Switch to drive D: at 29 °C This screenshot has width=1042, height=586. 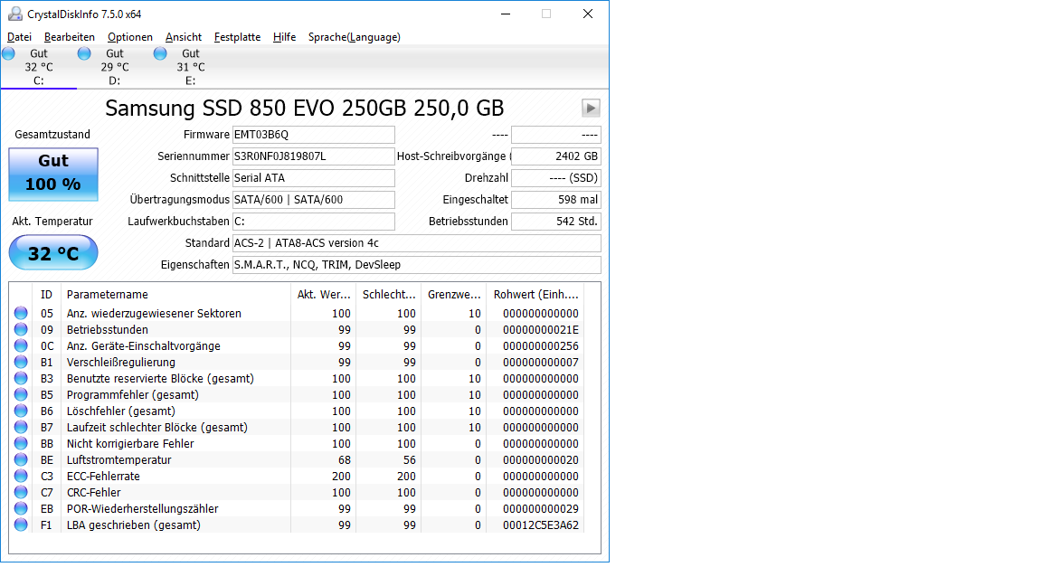(x=114, y=67)
